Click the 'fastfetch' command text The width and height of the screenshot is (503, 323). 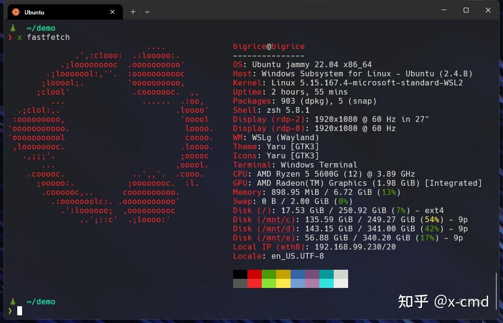48,37
